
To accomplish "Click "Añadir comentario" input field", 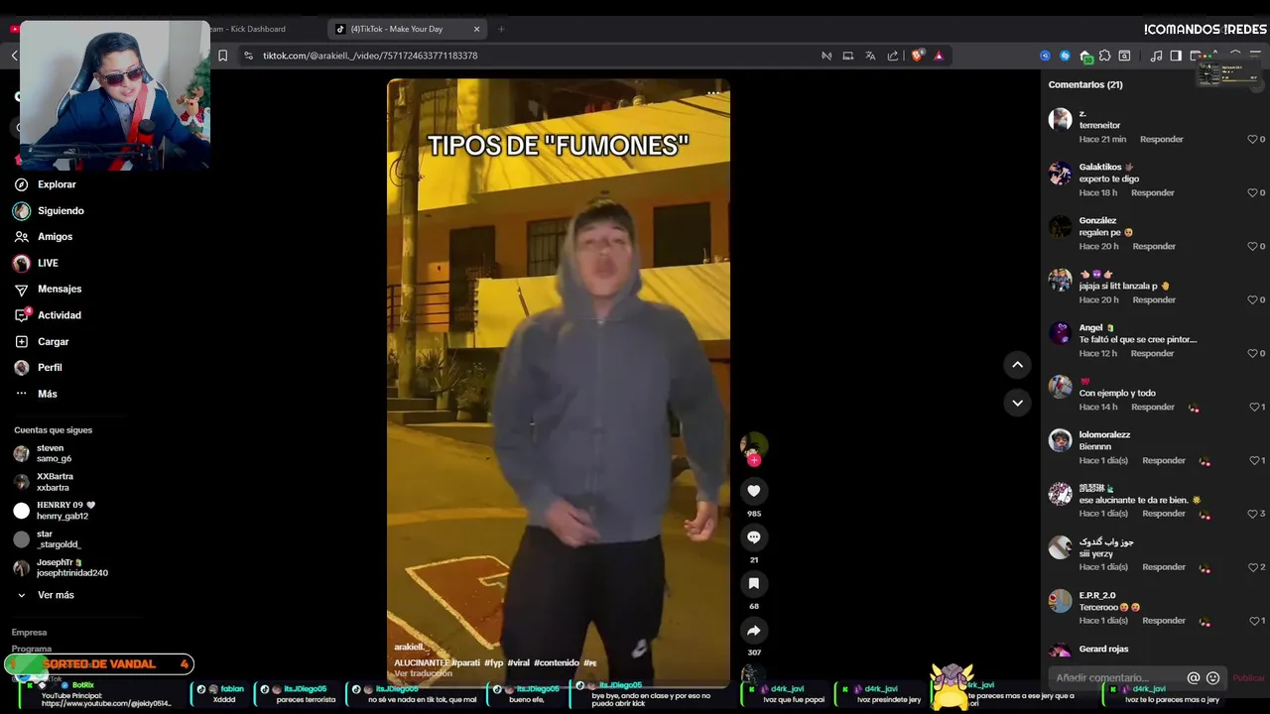I will 1116,678.
